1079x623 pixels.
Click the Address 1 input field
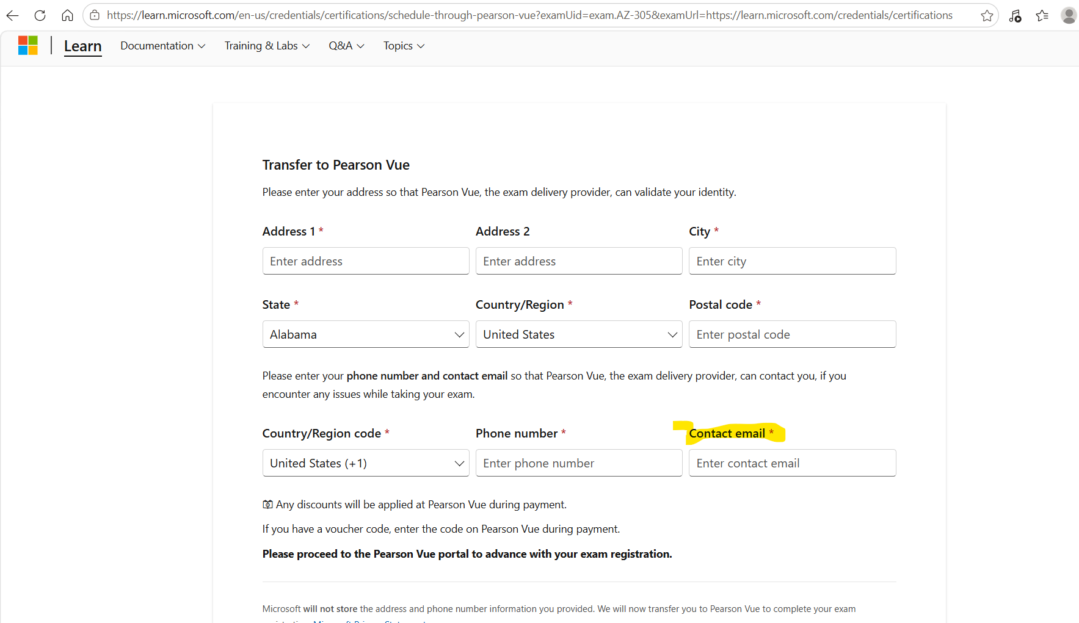point(366,261)
